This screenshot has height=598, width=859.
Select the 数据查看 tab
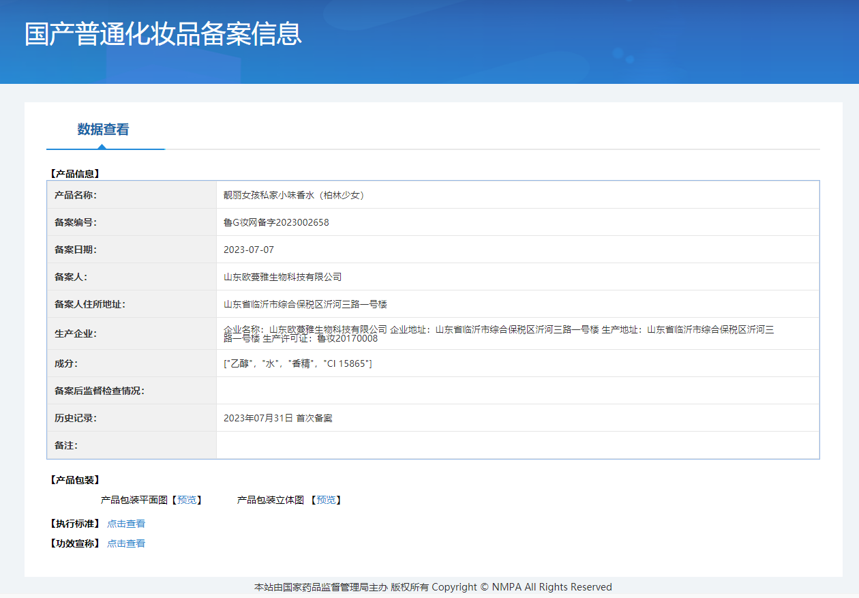(104, 130)
